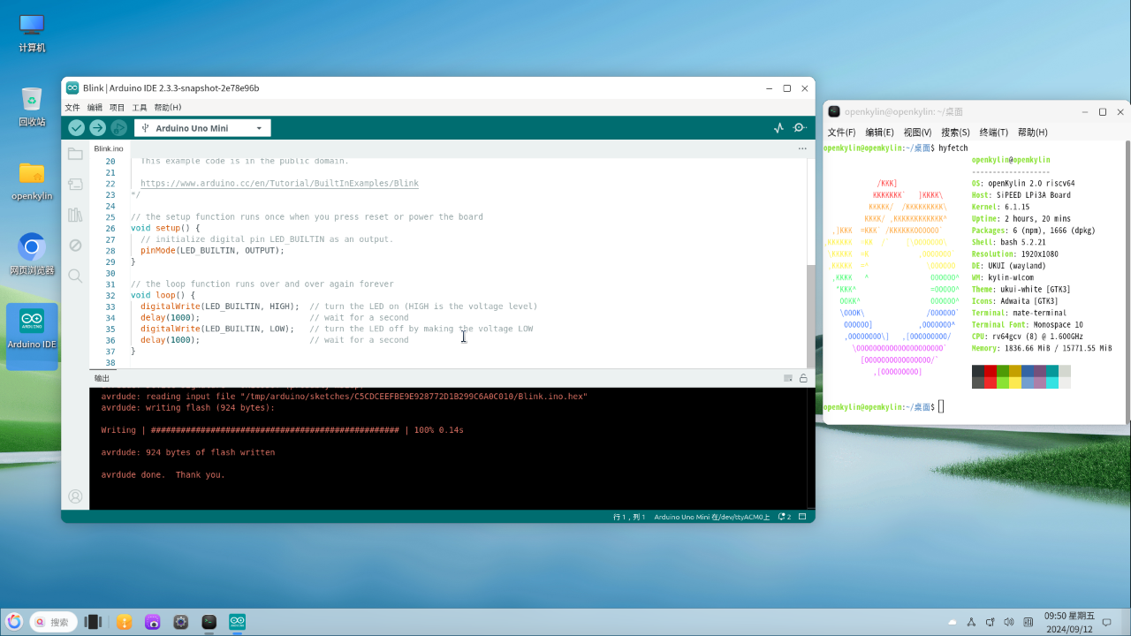
Task: Open the 帮助(H) menu in Arduino IDE
Action: pos(168,108)
